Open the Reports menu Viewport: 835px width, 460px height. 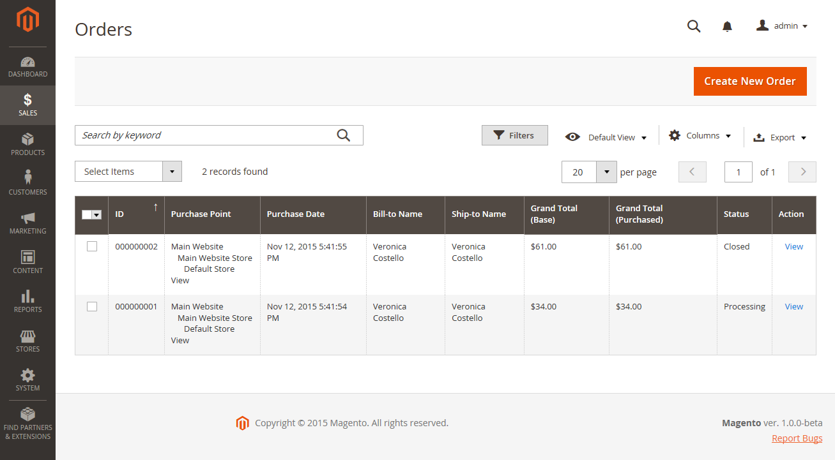pos(27,302)
